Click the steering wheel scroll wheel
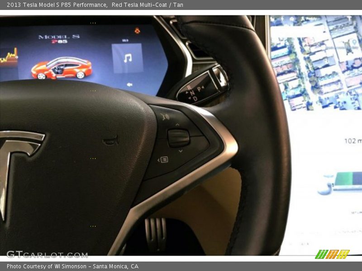 [178, 138]
